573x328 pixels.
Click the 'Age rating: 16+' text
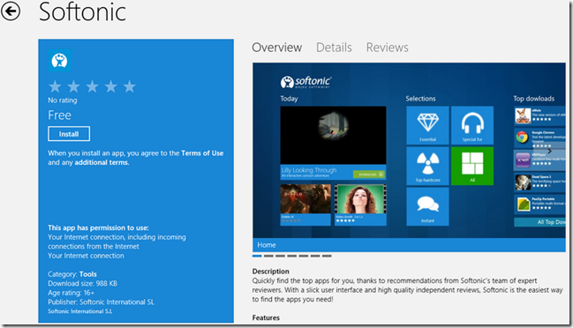(x=71, y=293)
